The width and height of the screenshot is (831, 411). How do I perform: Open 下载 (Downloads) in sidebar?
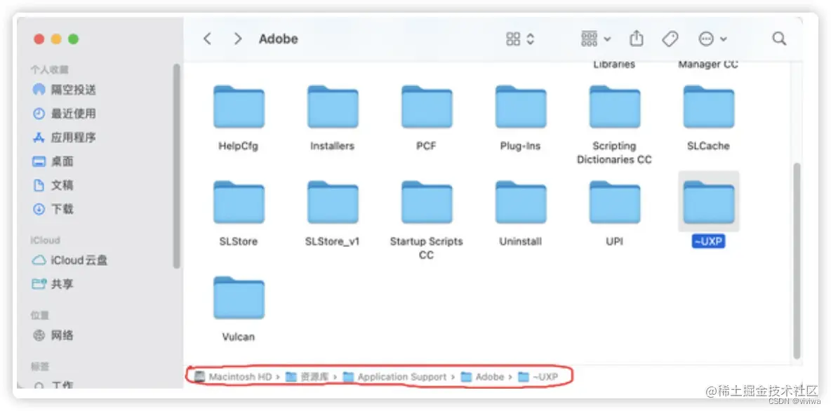tap(53, 209)
